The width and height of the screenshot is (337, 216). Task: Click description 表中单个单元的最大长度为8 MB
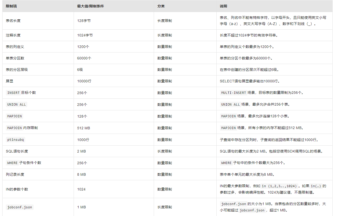pos(247,174)
